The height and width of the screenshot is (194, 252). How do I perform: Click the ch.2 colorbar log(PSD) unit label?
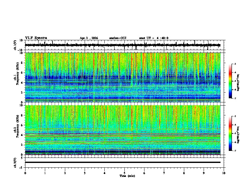(x=238, y=134)
